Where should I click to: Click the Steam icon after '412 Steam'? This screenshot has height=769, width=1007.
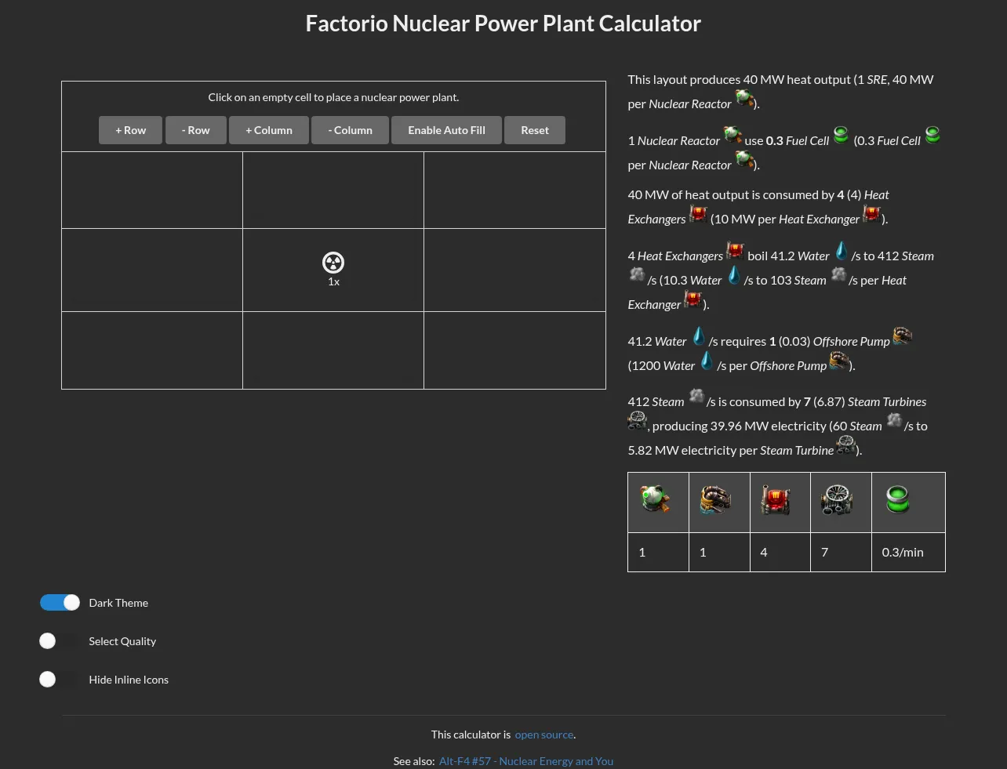[x=696, y=396]
